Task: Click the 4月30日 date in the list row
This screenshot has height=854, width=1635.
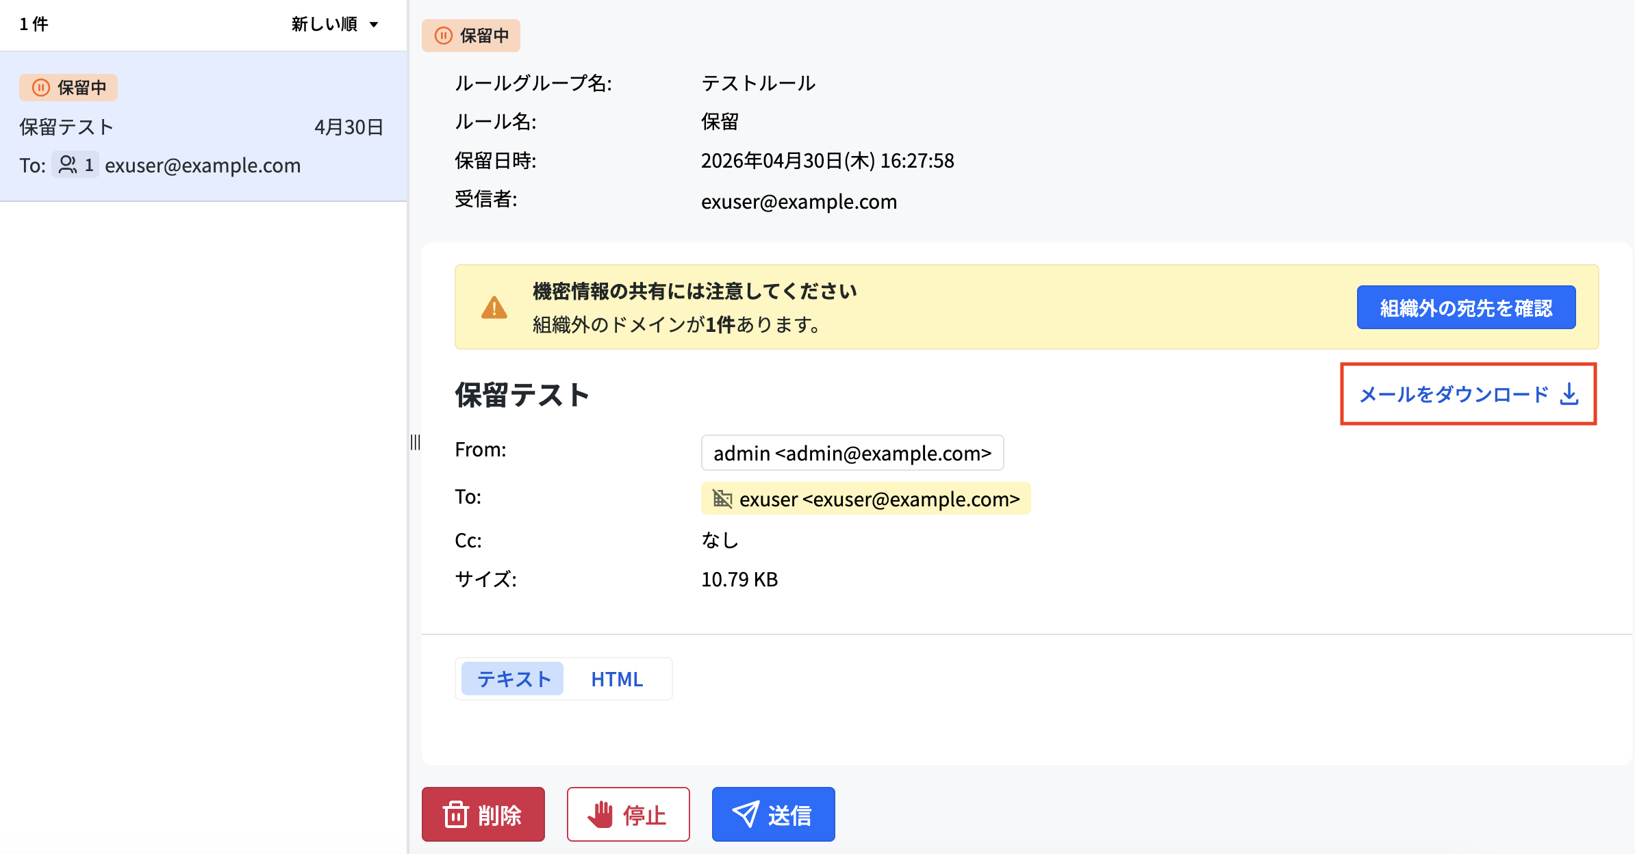Action: 348,127
